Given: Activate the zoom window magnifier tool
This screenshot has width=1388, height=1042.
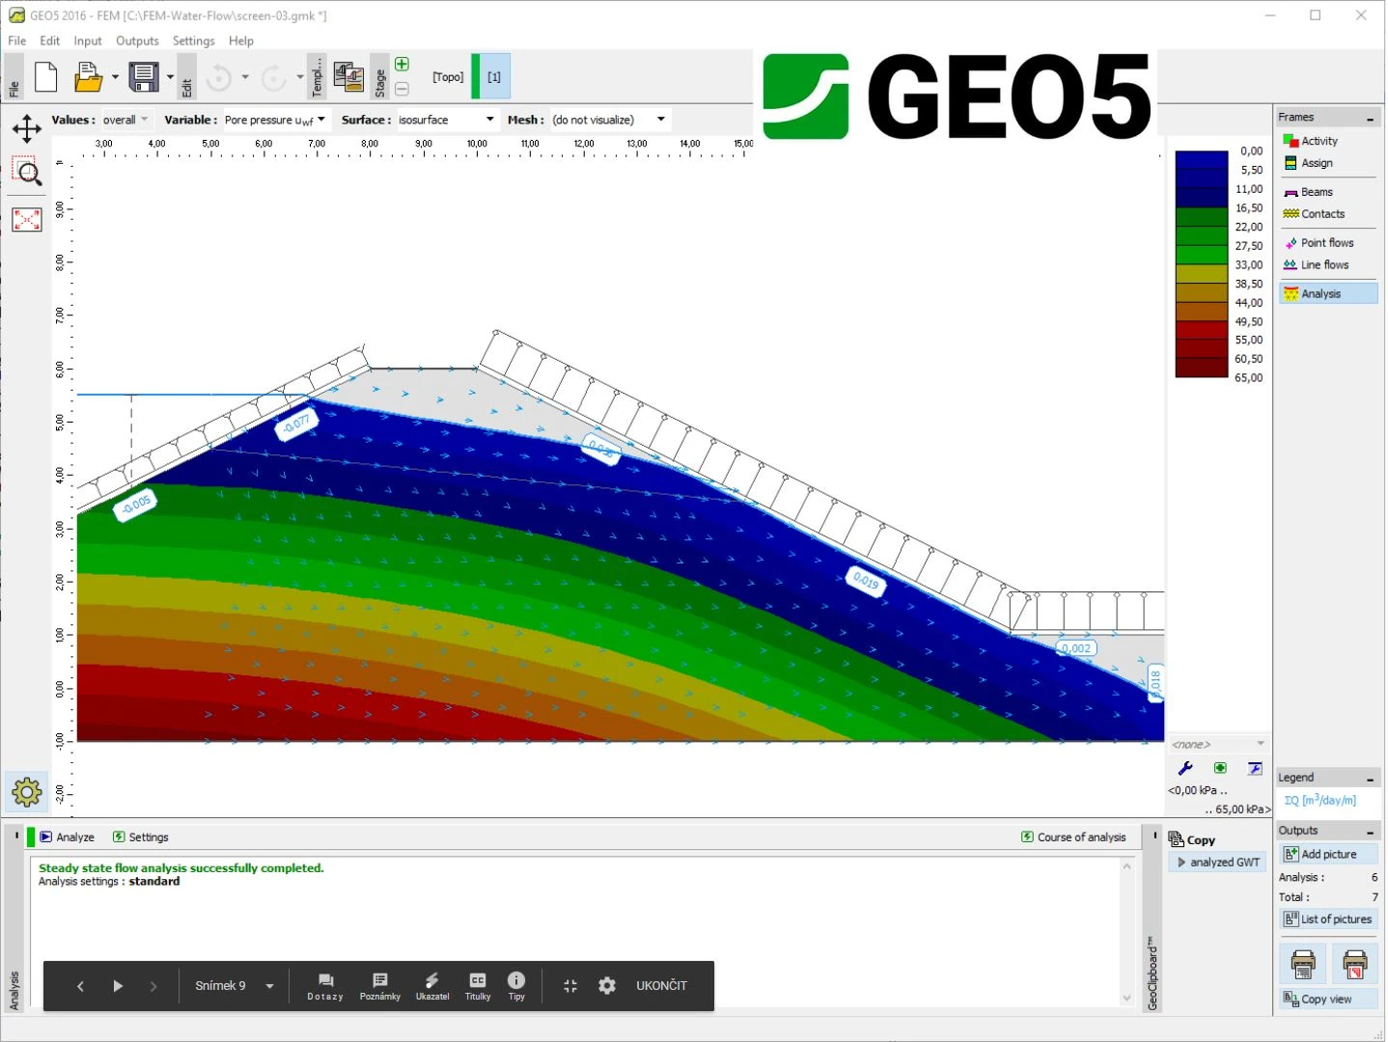Looking at the screenshot, I should tap(27, 172).
